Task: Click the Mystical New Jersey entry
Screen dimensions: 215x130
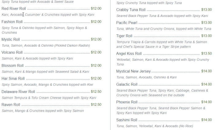Action: pos(133,71)
